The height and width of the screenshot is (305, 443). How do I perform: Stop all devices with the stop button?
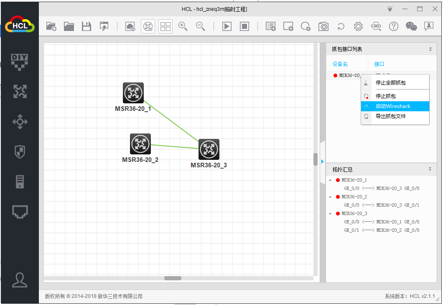(x=244, y=27)
